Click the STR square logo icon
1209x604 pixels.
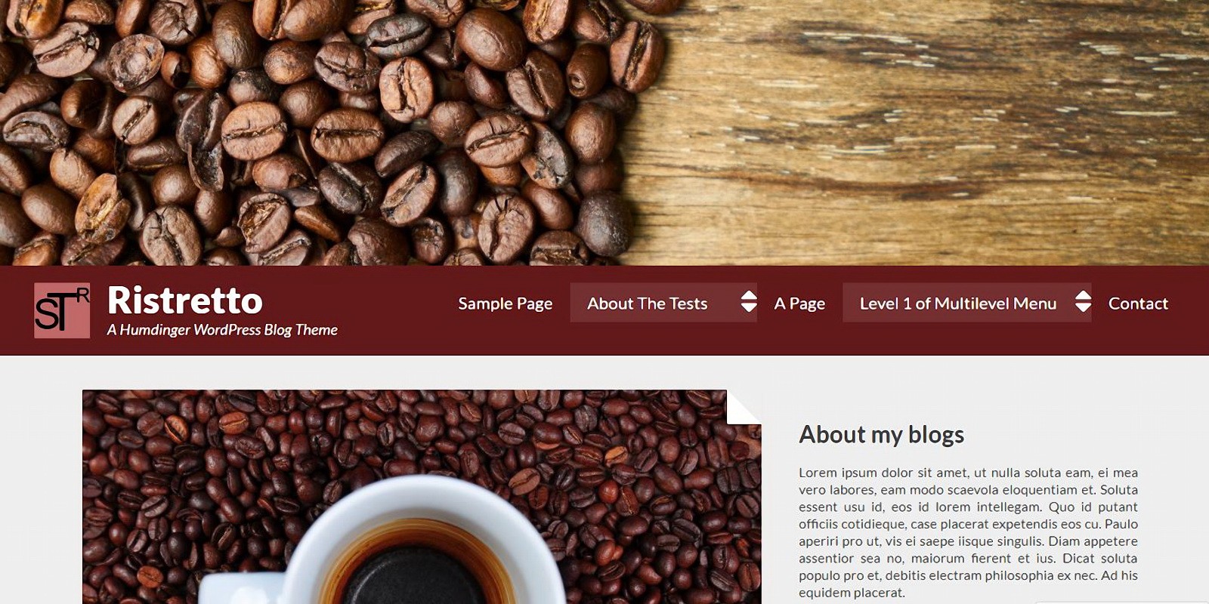click(62, 310)
